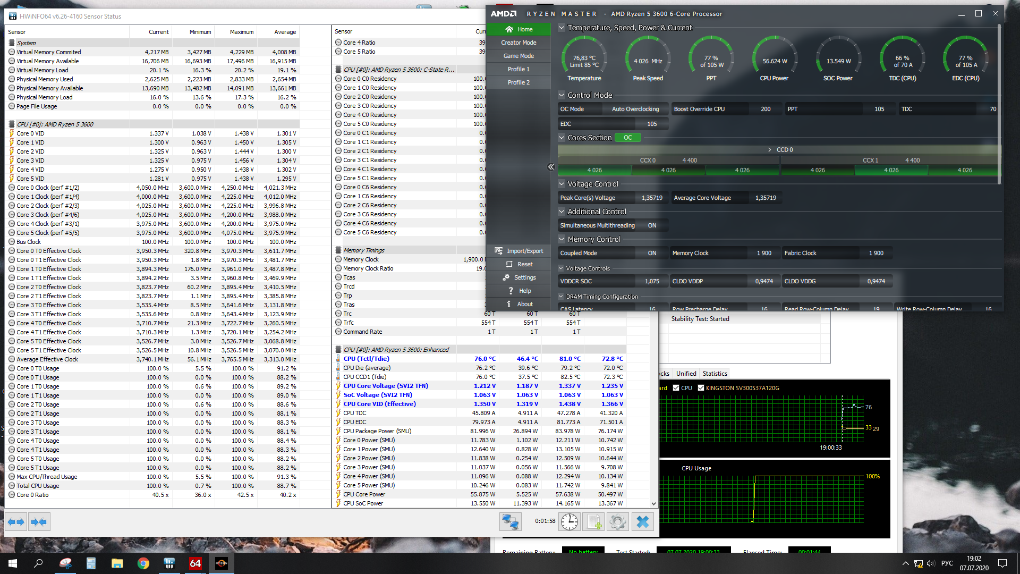Screen dimensions: 1020x574
Task: Click the sensor list scrollbar down arrow
Action: coord(653,503)
